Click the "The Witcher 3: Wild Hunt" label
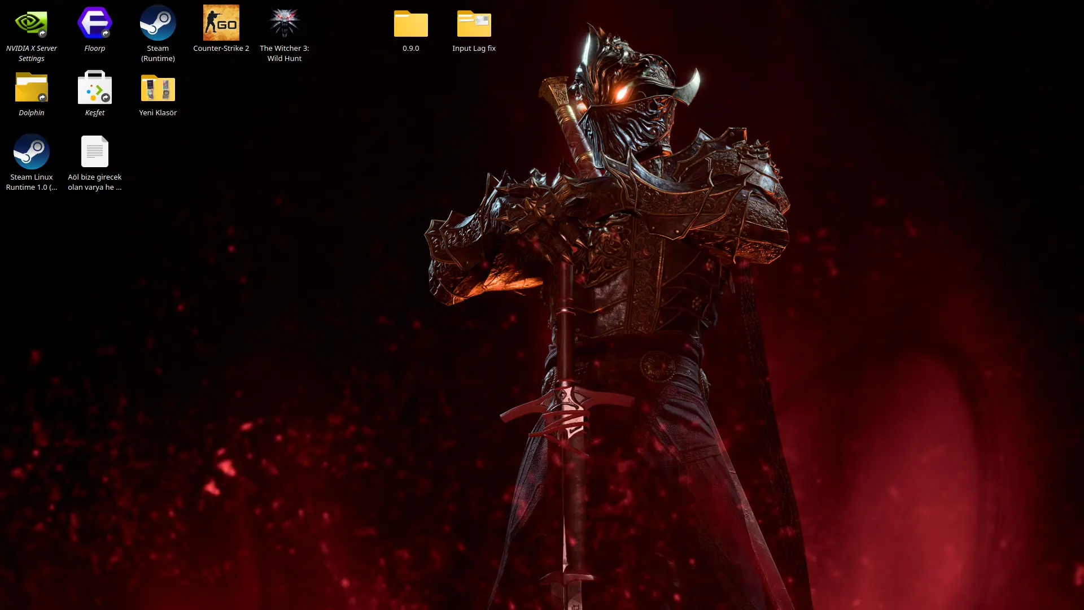 (x=285, y=54)
